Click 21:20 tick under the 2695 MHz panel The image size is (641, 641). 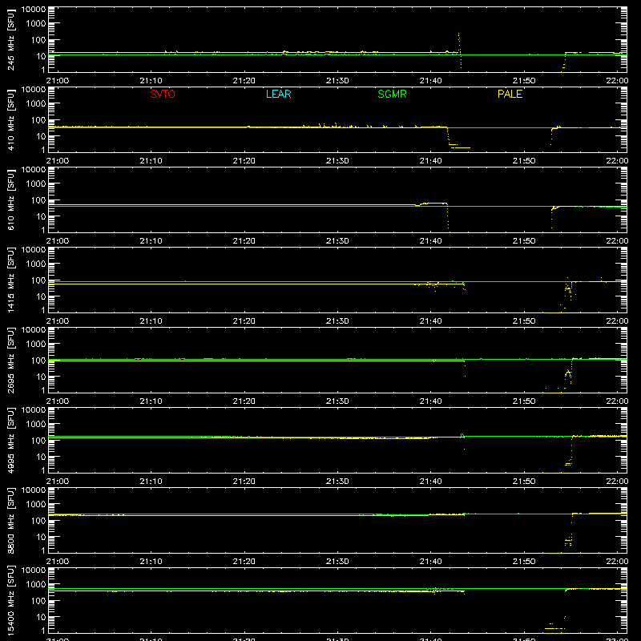[x=244, y=401]
